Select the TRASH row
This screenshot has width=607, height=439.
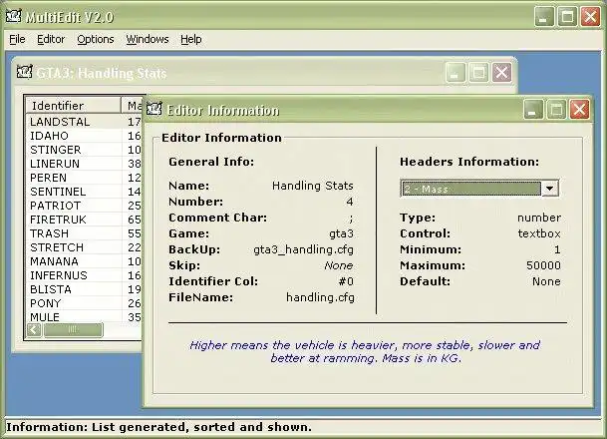85,233
